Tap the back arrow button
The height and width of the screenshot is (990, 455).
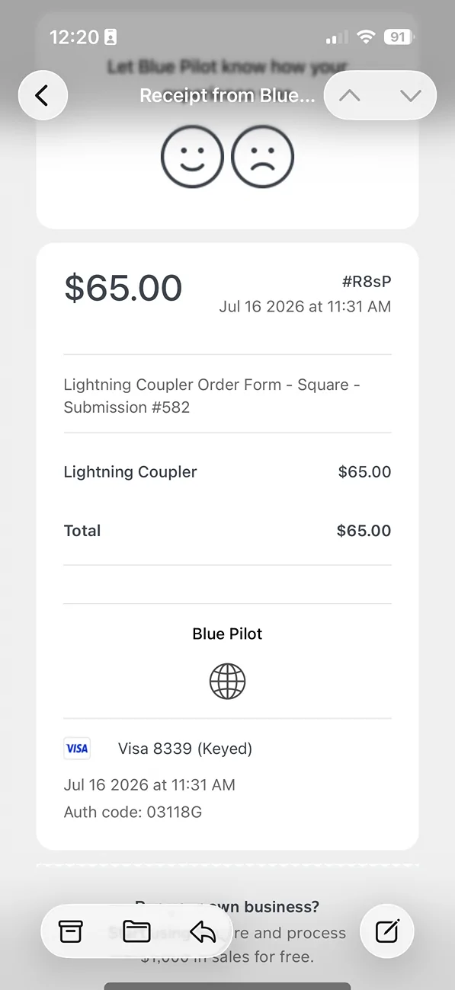[x=43, y=95]
